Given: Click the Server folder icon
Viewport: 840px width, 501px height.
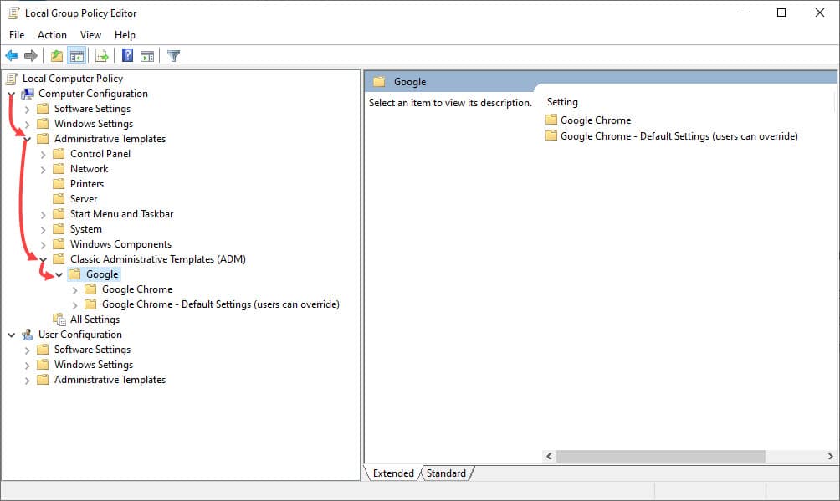Looking at the screenshot, I should [x=59, y=199].
